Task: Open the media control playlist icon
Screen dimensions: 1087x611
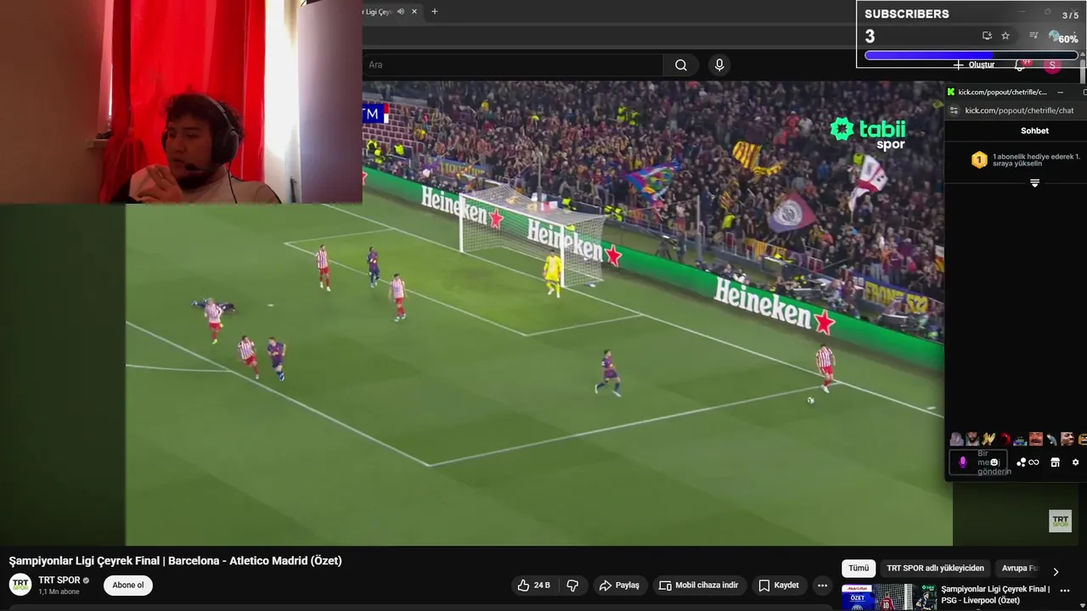Action: point(1033,36)
